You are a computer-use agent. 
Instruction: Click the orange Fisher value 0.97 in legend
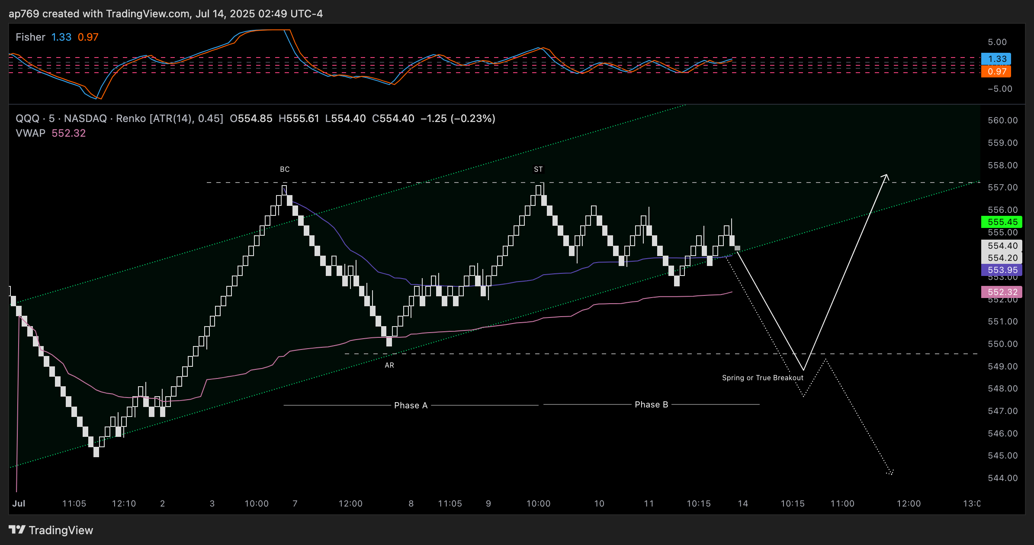(x=88, y=37)
